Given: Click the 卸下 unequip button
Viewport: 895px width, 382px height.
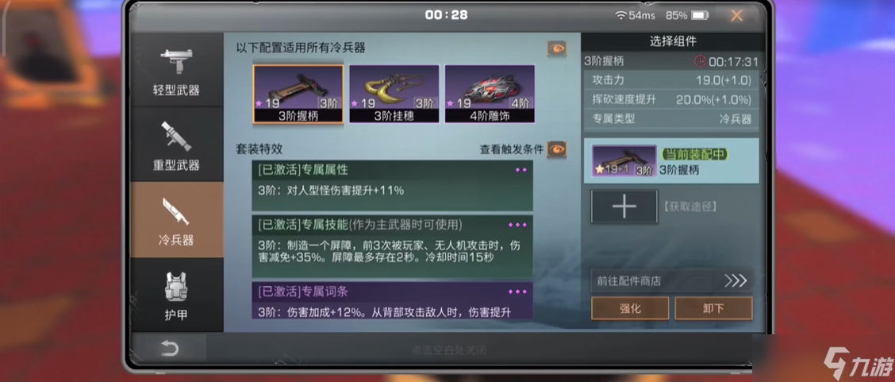Looking at the screenshot, I should pos(713,308).
